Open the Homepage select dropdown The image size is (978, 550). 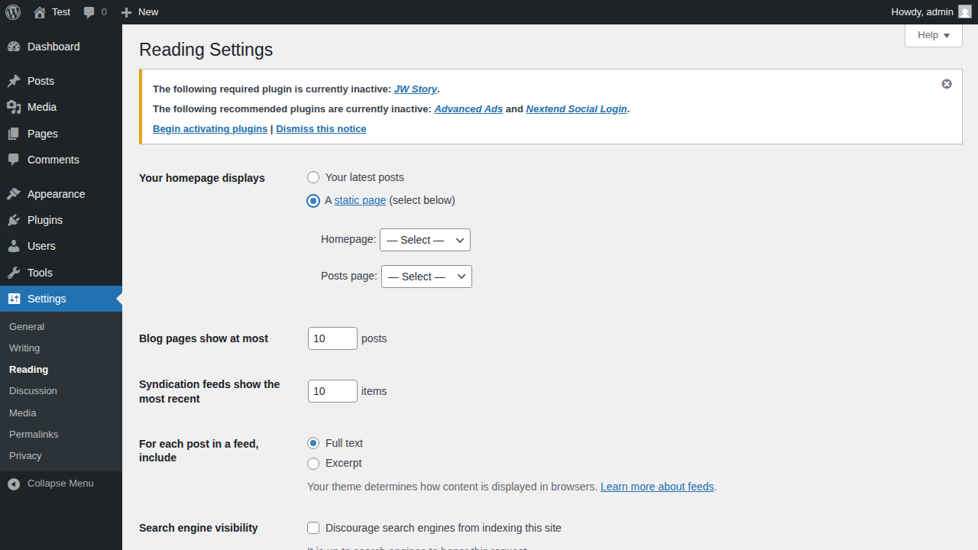pyautogui.click(x=425, y=240)
